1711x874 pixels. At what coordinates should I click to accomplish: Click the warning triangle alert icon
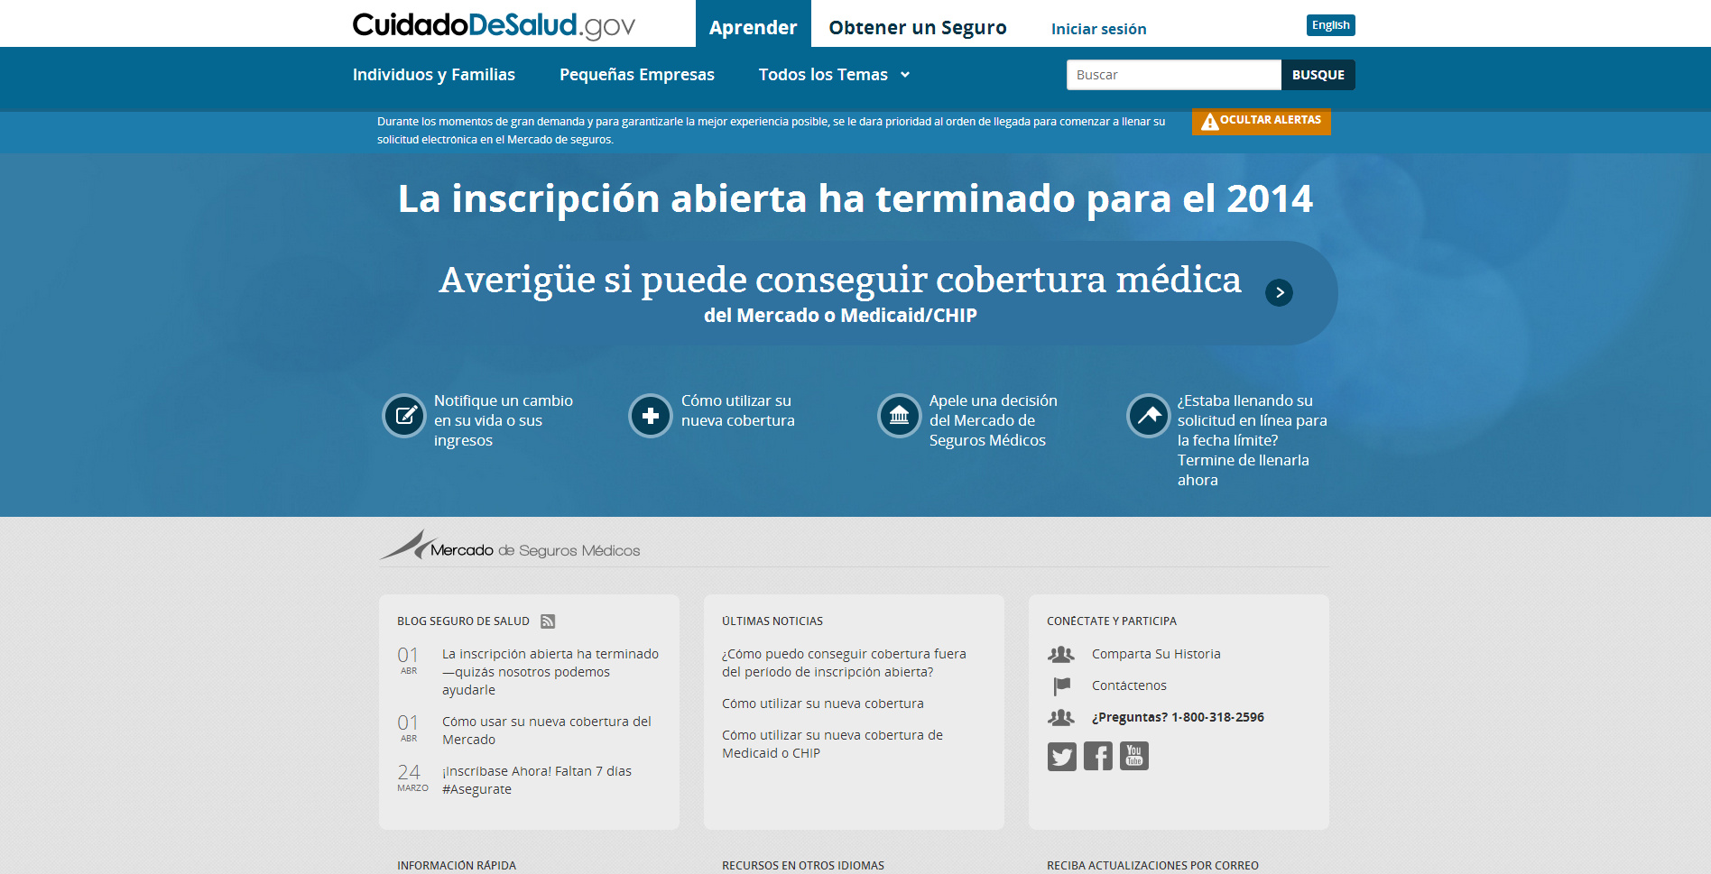1209,122
